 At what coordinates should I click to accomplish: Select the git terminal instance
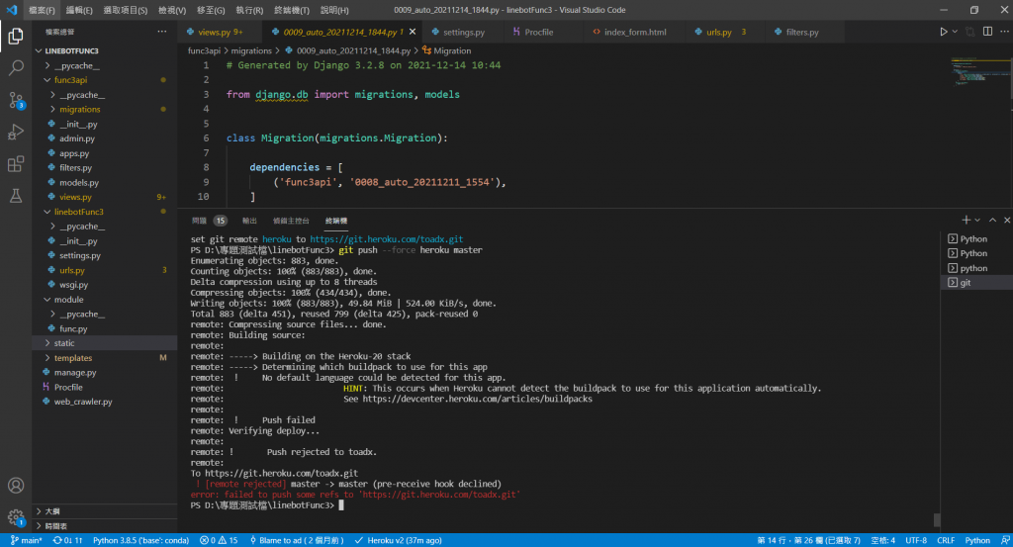pyautogui.click(x=976, y=283)
